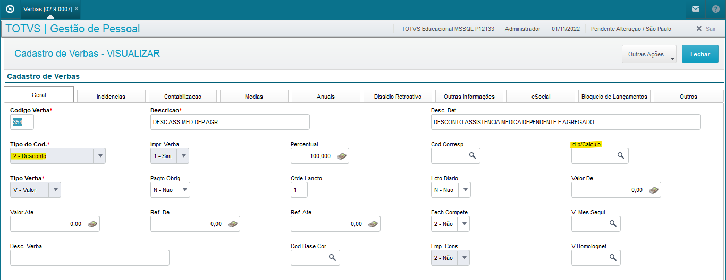
Task: Open the help question mark icon
Action: [x=716, y=9]
